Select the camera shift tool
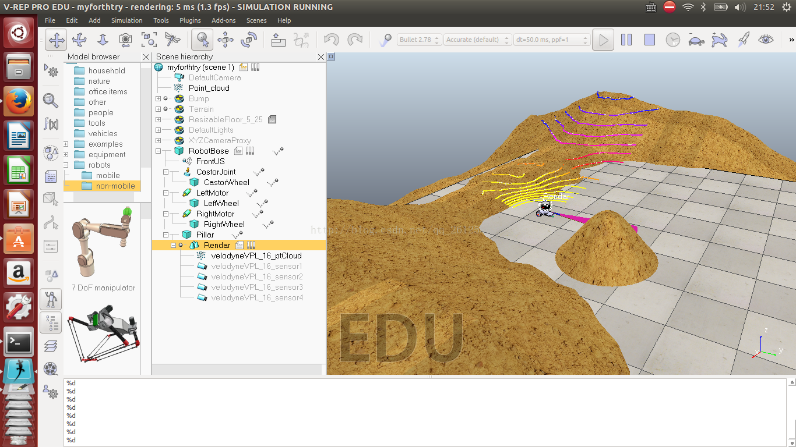 (103, 40)
